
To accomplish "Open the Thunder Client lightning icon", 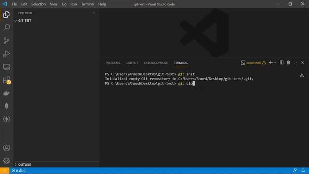I will coord(6,119).
